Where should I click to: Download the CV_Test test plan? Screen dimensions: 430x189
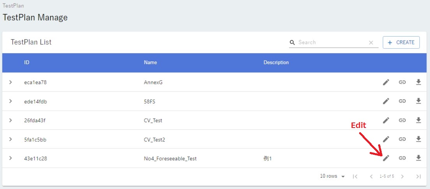click(419, 120)
